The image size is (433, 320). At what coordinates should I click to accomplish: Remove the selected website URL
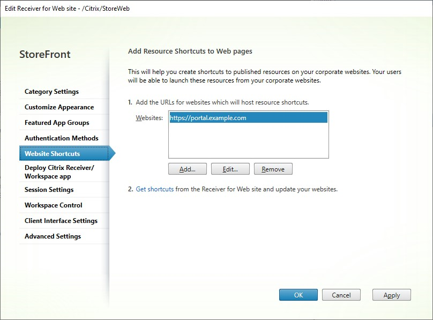273,169
